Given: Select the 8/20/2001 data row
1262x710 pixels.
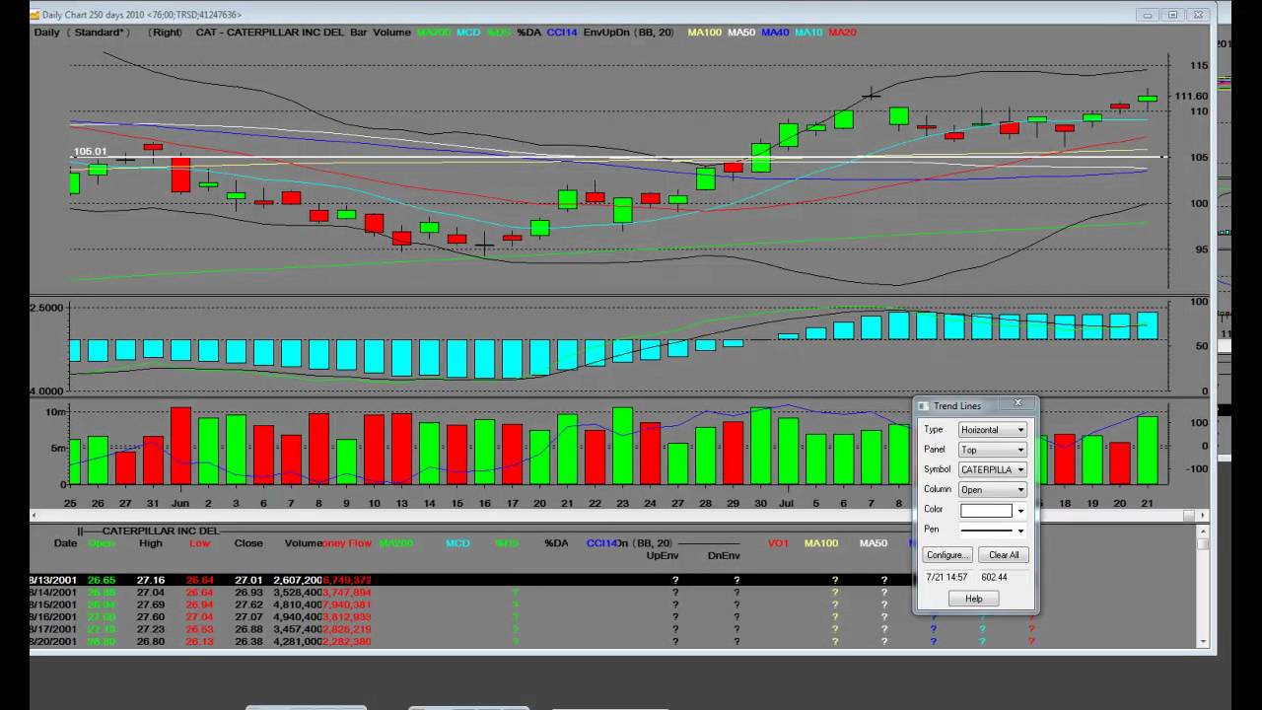Looking at the screenshot, I should coord(613,641).
